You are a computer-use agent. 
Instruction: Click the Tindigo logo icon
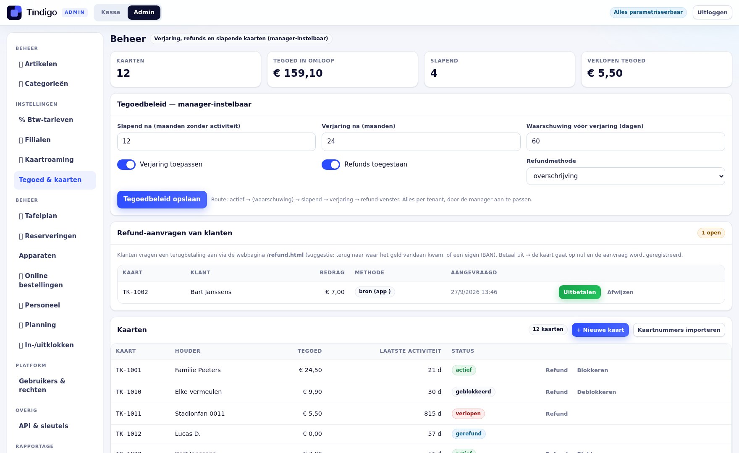(14, 13)
